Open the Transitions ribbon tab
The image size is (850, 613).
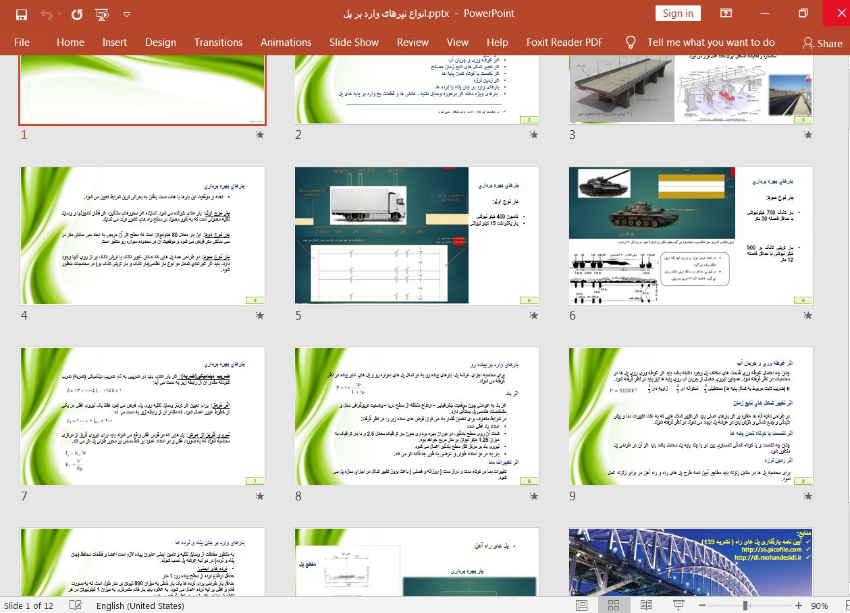218,42
